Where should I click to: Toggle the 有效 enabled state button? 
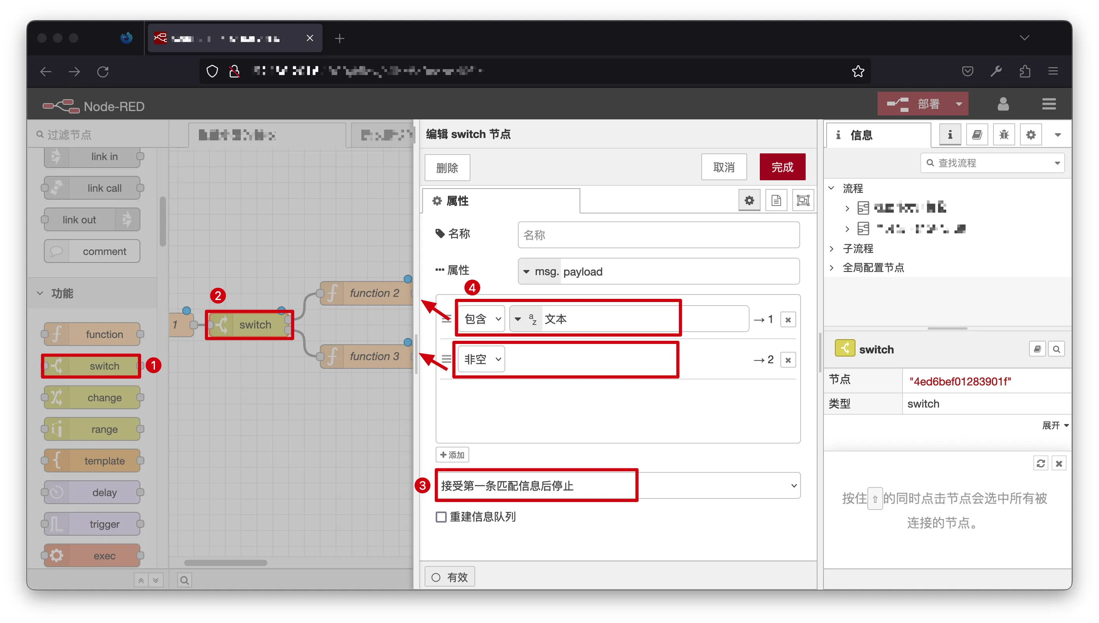tap(449, 577)
